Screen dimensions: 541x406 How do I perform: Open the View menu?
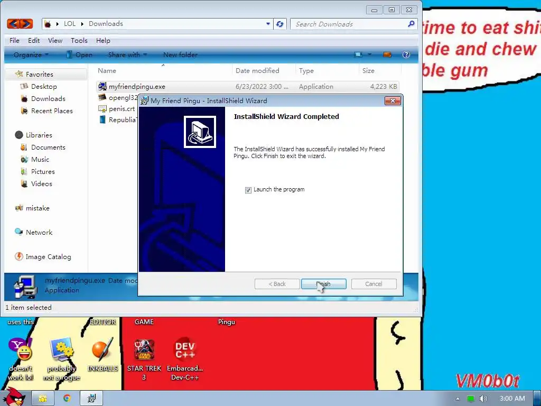pos(55,40)
